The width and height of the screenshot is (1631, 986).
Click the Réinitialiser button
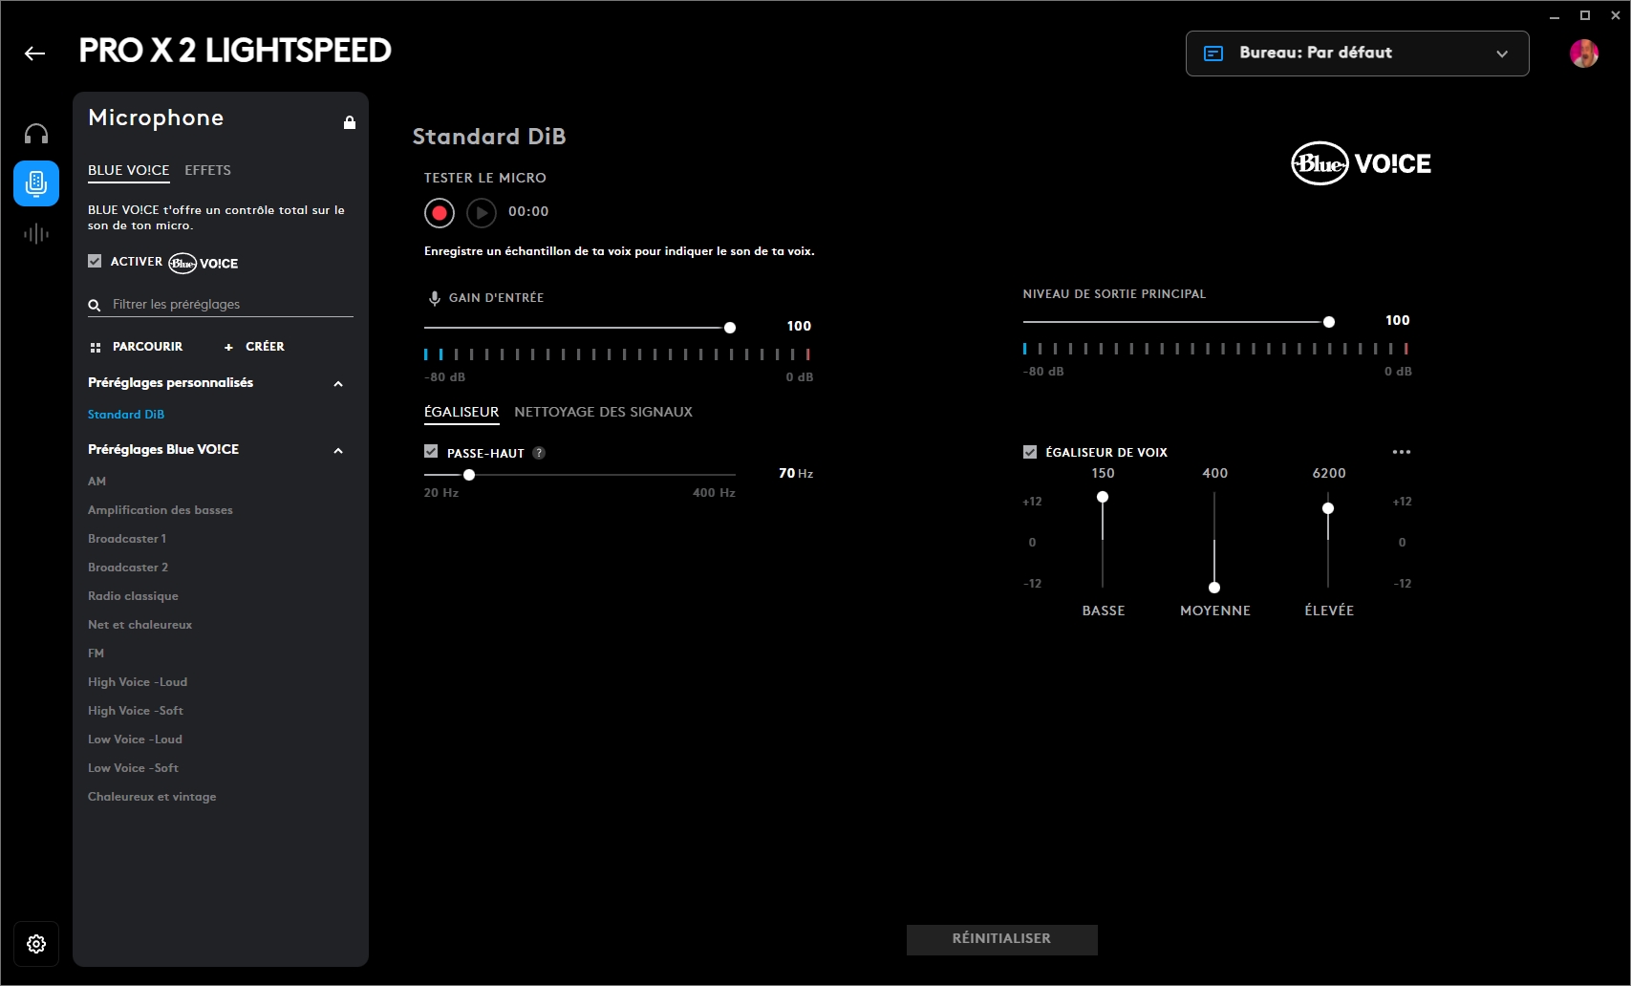1001,939
